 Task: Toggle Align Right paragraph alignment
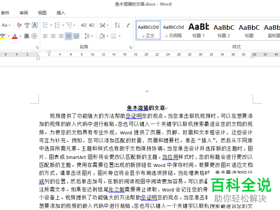(61, 36)
